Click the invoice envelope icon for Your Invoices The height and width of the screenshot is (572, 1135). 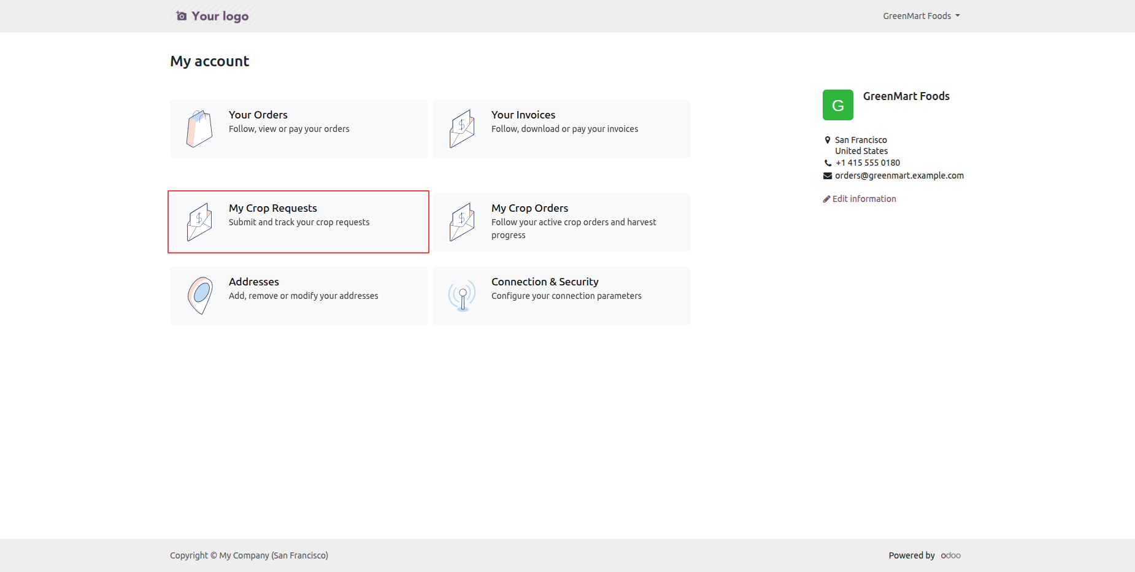coord(462,129)
